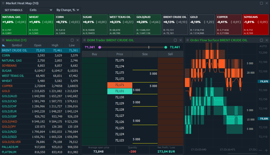
Task: Maximize the Watchlist panel
Action: point(72,40)
